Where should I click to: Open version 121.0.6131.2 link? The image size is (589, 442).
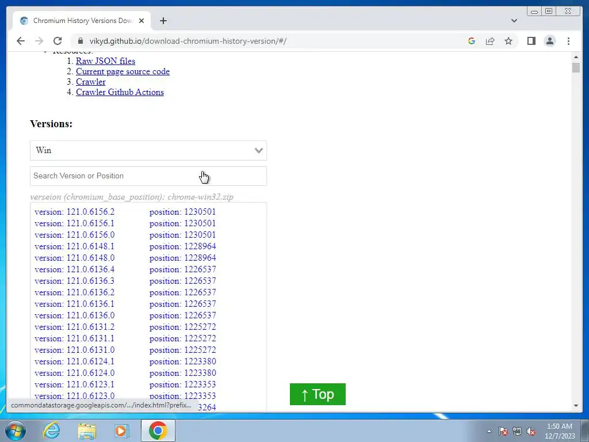[74, 327]
